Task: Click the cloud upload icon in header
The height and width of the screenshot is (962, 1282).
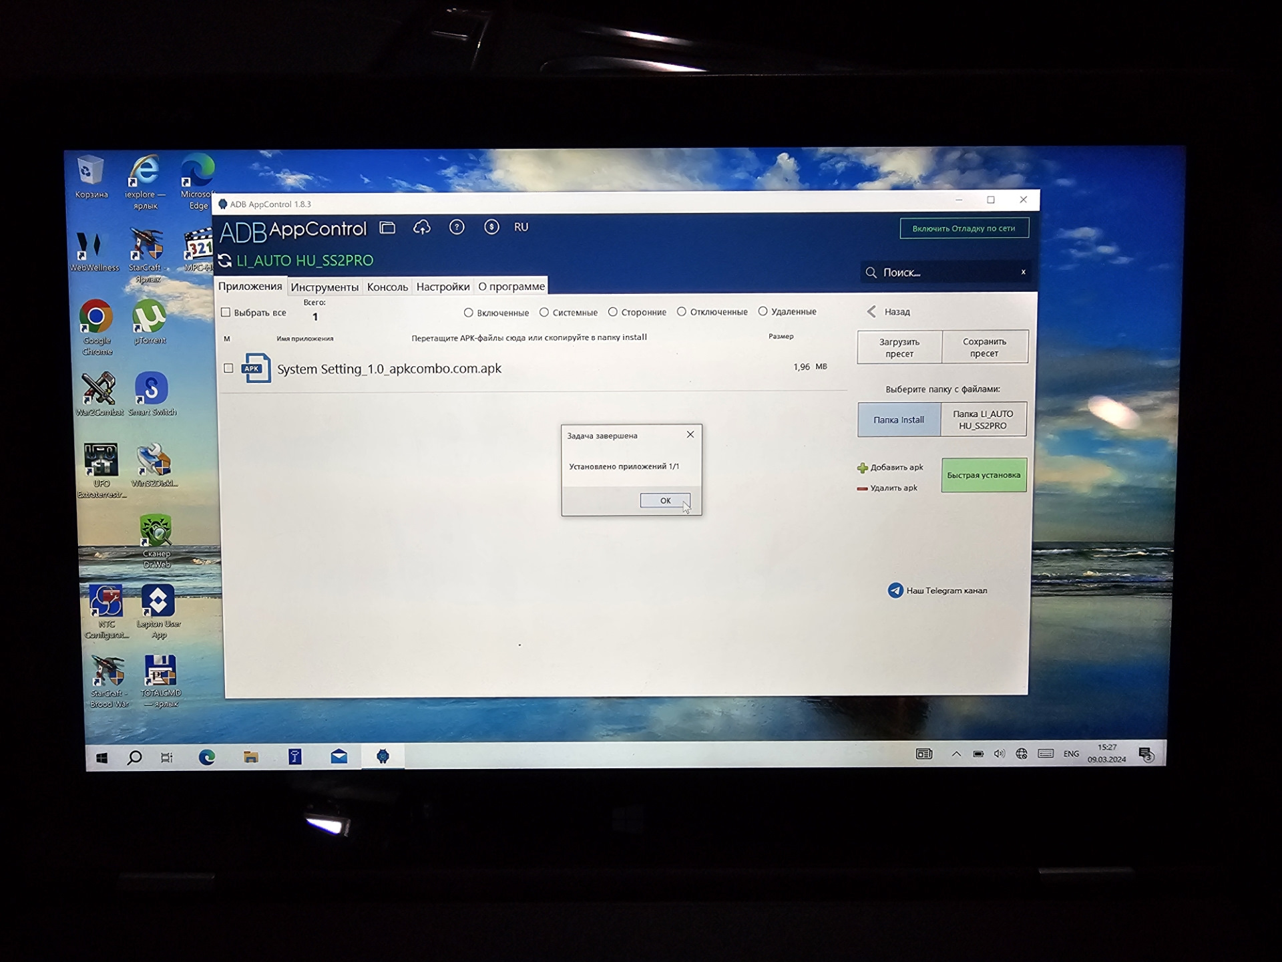Action: [422, 228]
